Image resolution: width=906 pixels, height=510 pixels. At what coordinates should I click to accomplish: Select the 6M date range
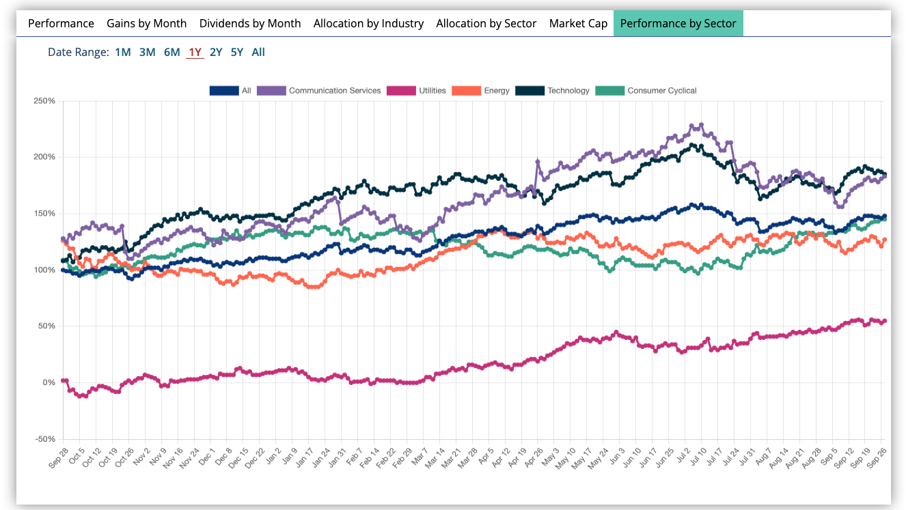coord(171,52)
